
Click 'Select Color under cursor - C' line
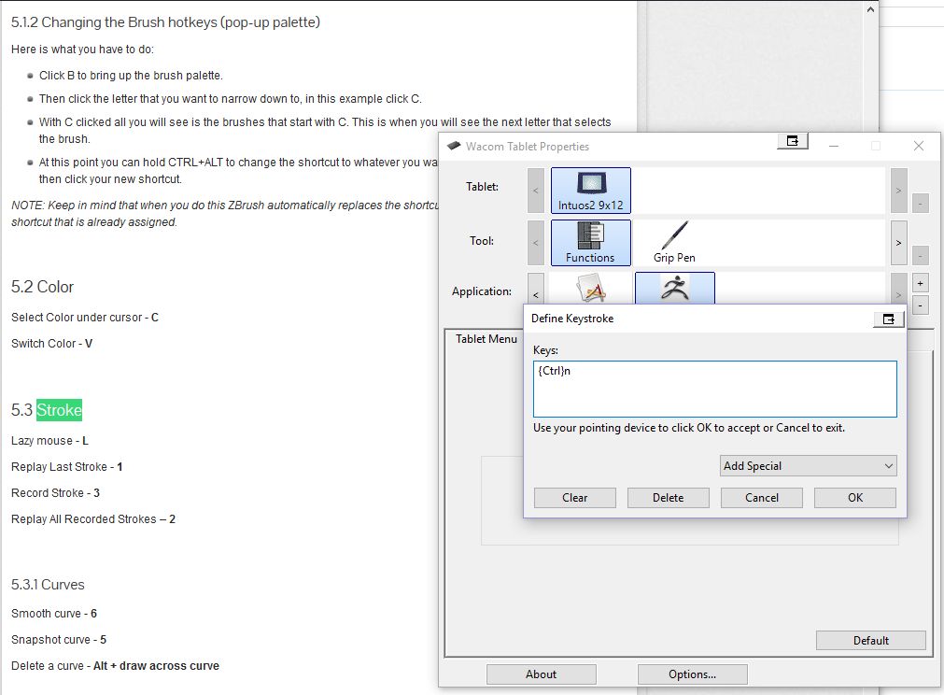pos(85,318)
